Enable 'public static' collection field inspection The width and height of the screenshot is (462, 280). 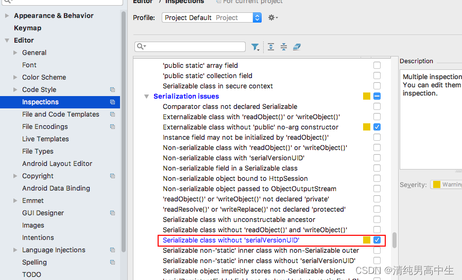(377, 76)
